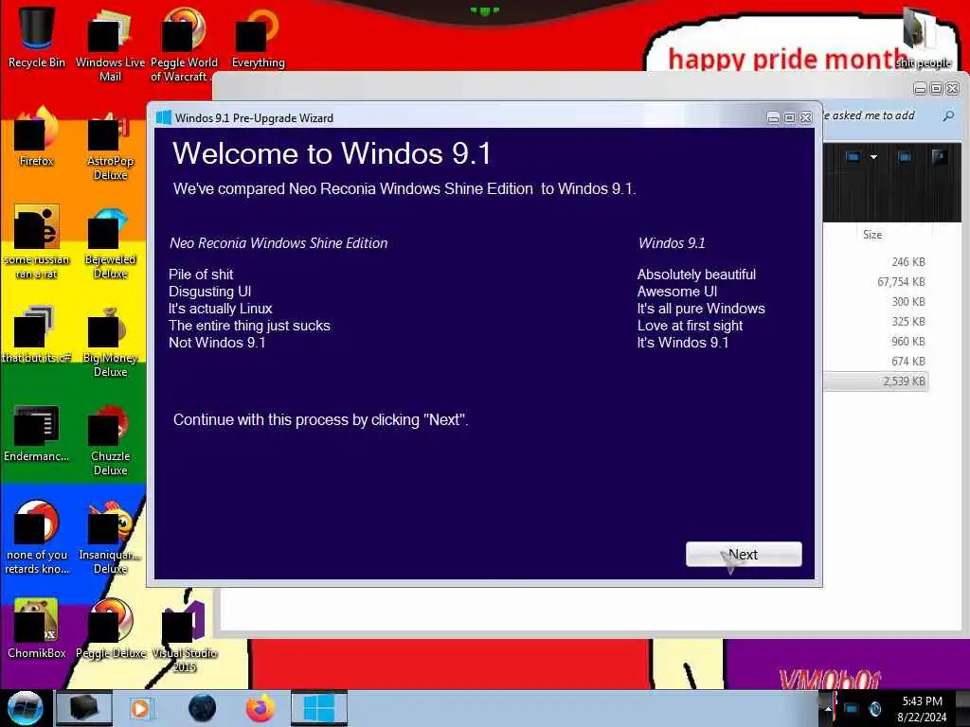Select the ChomikBox desktop icon

[x=37, y=629]
